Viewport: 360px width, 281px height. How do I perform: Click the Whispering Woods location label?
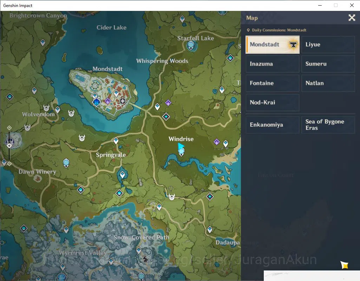click(x=162, y=61)
